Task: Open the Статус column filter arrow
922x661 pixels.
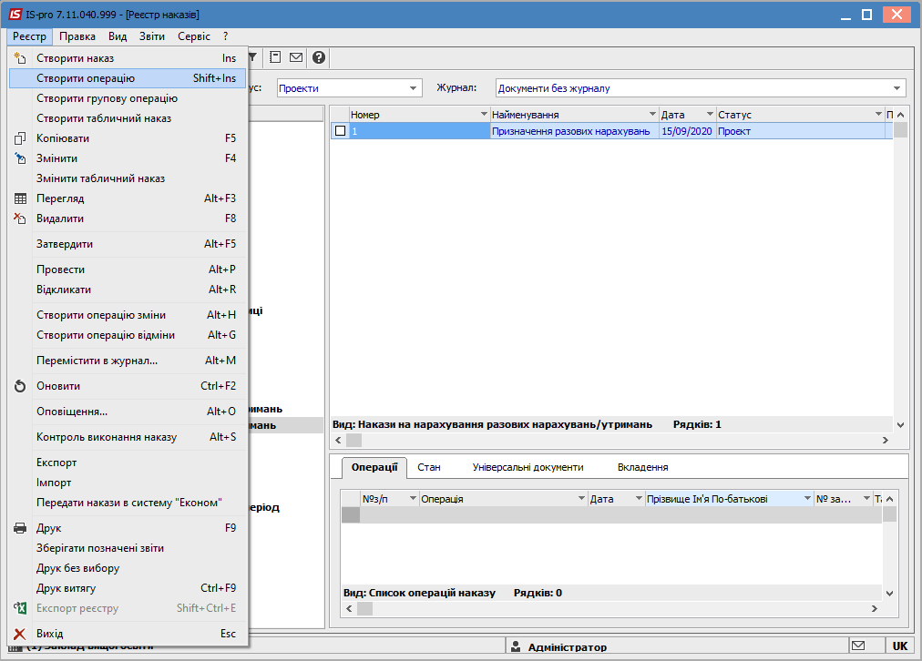Action: (x=878, y=114)
